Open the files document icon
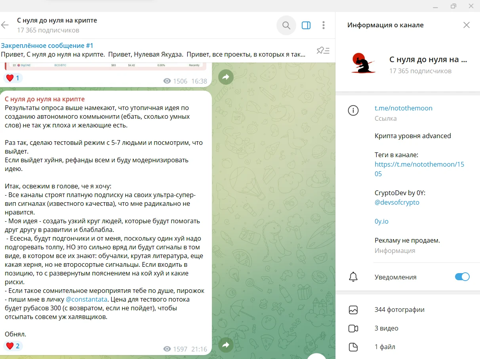The image size is (480, 359). [x=353, y=347]
